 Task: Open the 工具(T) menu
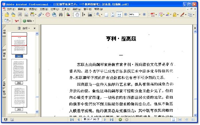[66, 9]
